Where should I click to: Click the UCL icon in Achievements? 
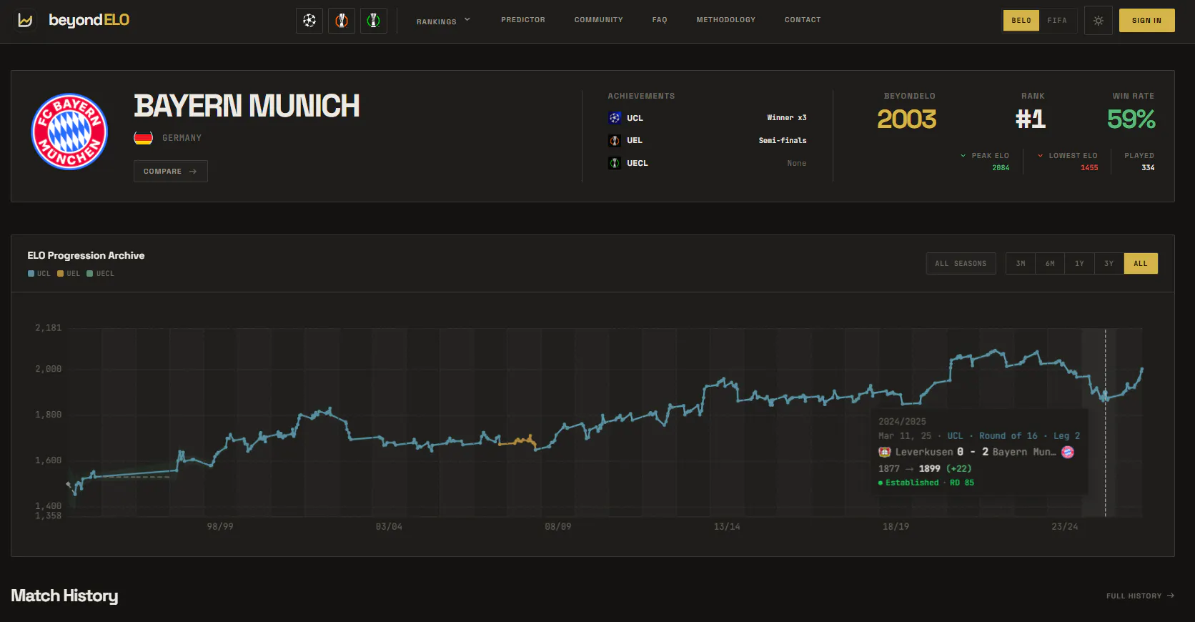pyautogui.click(x=615, y=118)
